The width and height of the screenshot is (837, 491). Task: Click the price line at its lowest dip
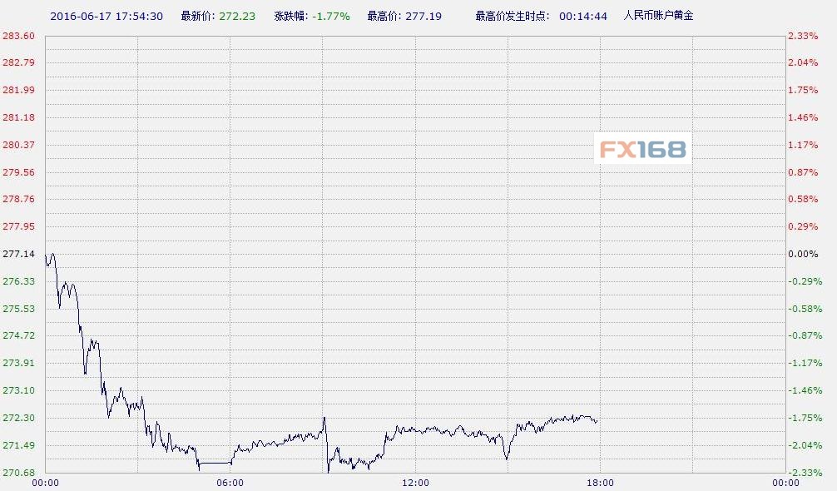327,470
